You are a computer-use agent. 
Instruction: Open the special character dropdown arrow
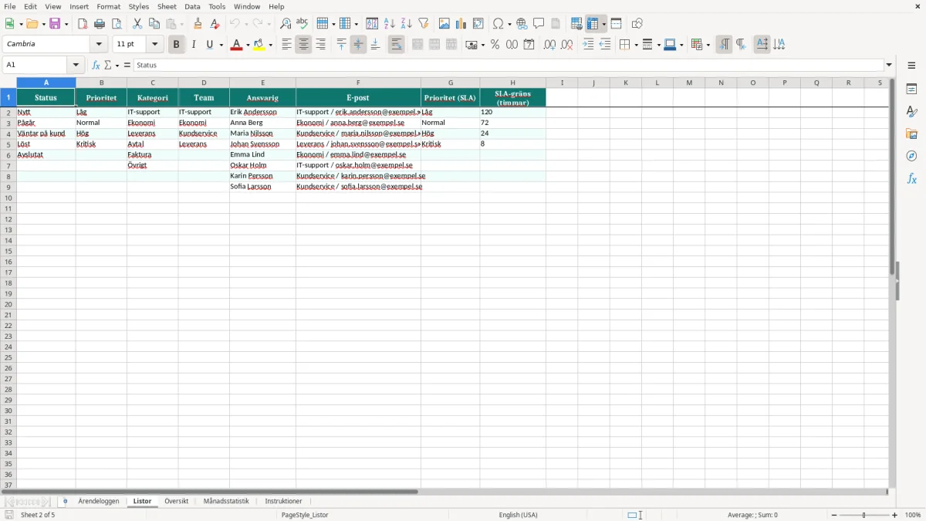[509, 24]
